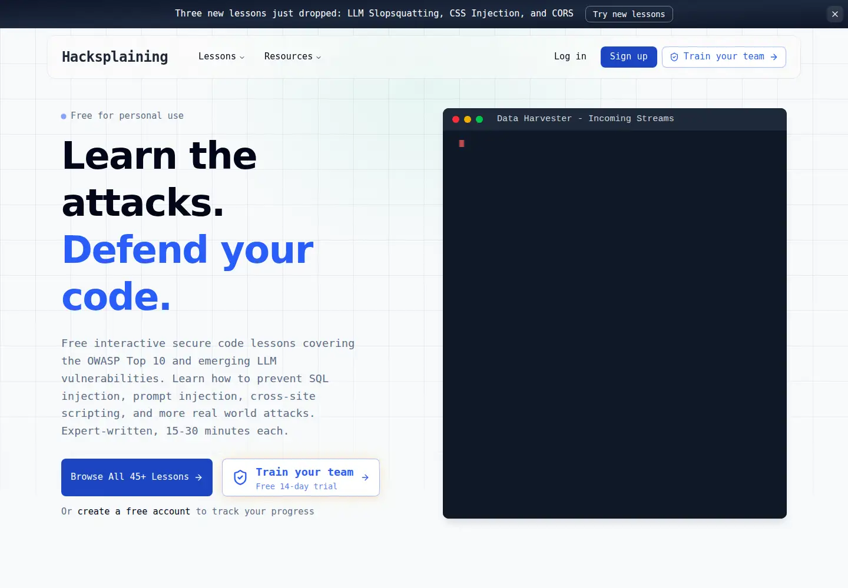Click the 'Free for personal use' badge text
Image resolution: width=848 pixels, height=588 pixels.
(127, 116)
